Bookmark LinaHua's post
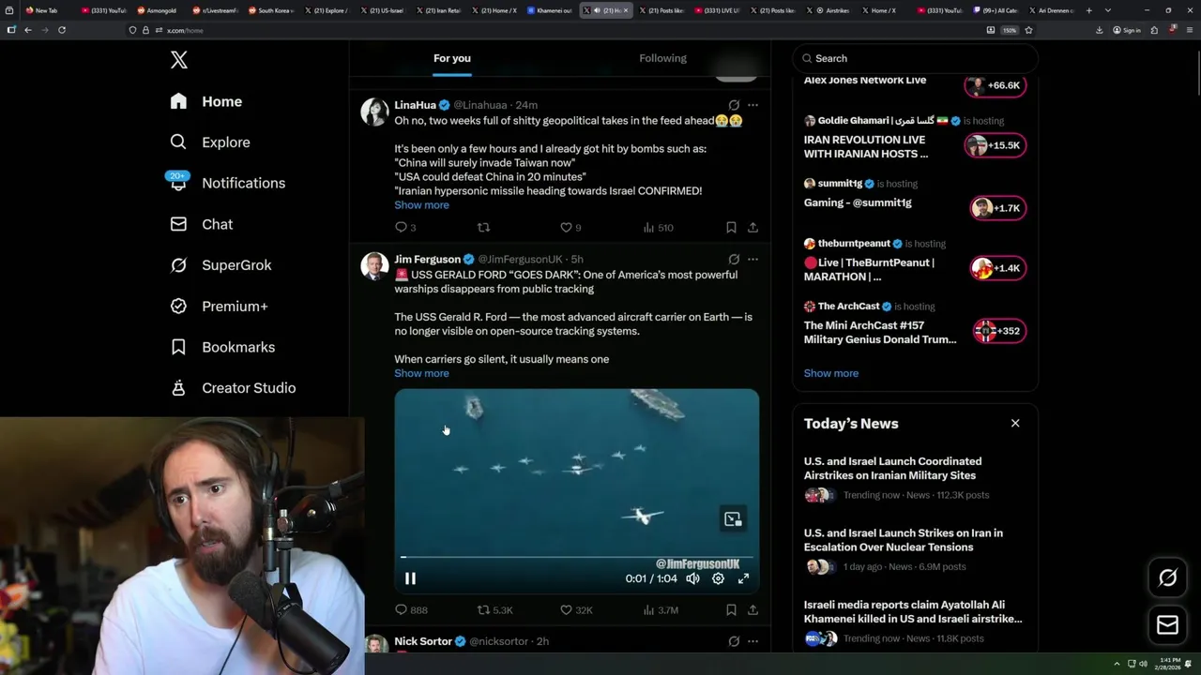Viewport: 1201px width, 675px height. (x=731, y=227)
